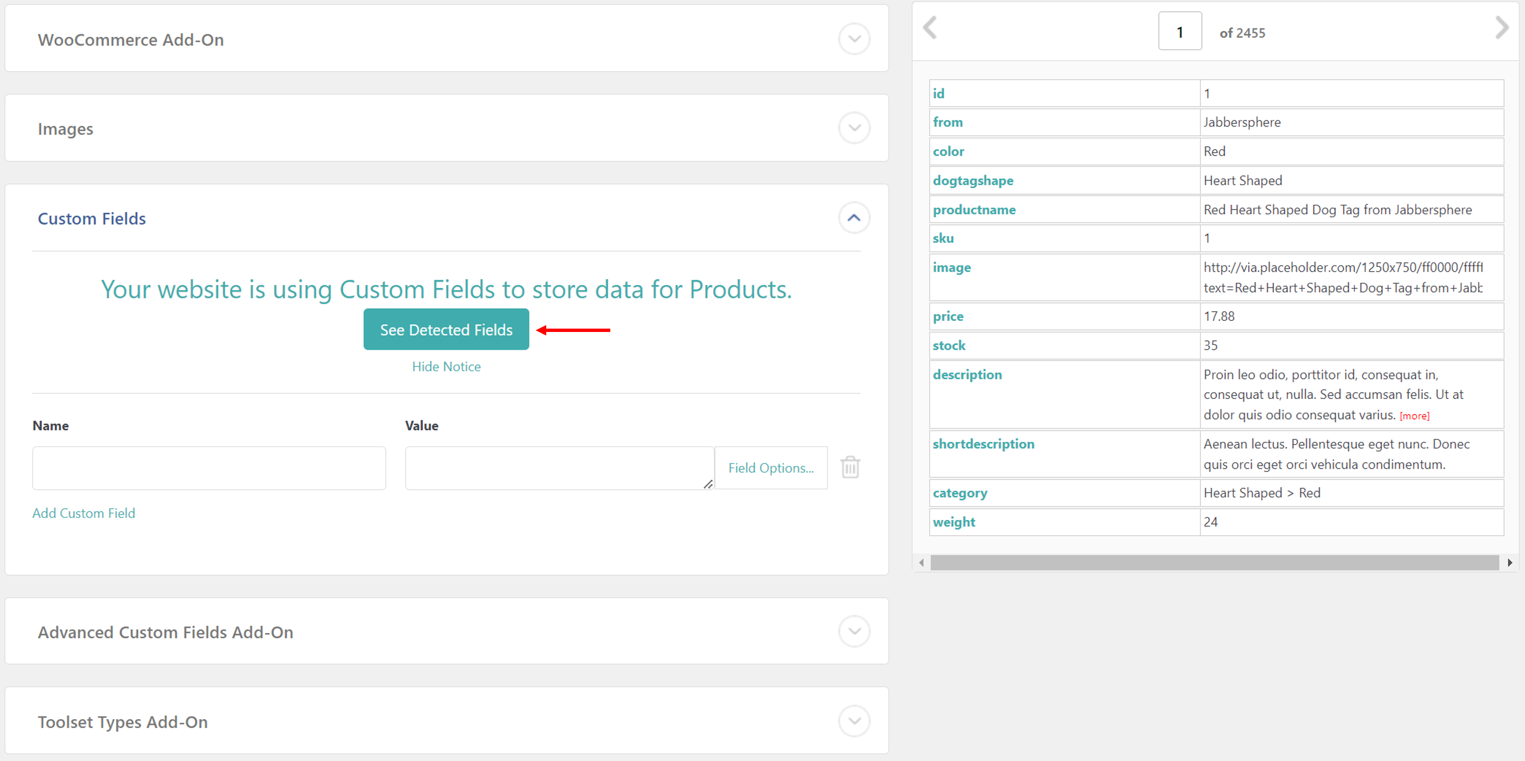
Task: Expand the Advanced Custom Fields Add-On section
Action: [854, 631]
